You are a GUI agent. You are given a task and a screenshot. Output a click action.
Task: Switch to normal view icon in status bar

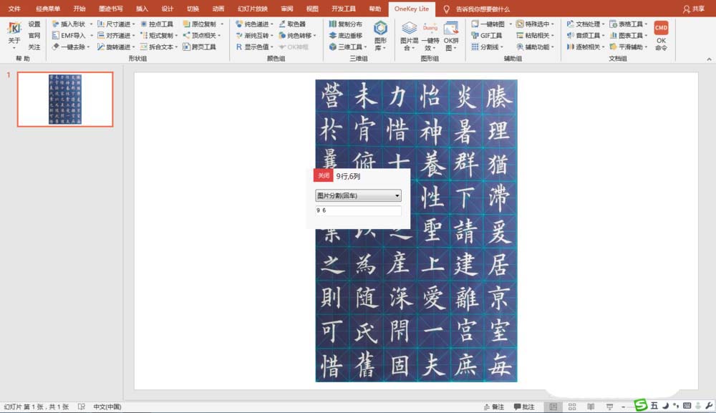pyautogui.click(x=553, y=407)
